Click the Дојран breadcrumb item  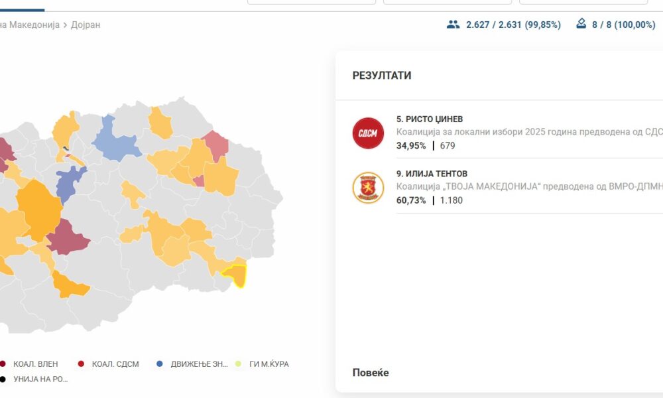tap(86, 25)
